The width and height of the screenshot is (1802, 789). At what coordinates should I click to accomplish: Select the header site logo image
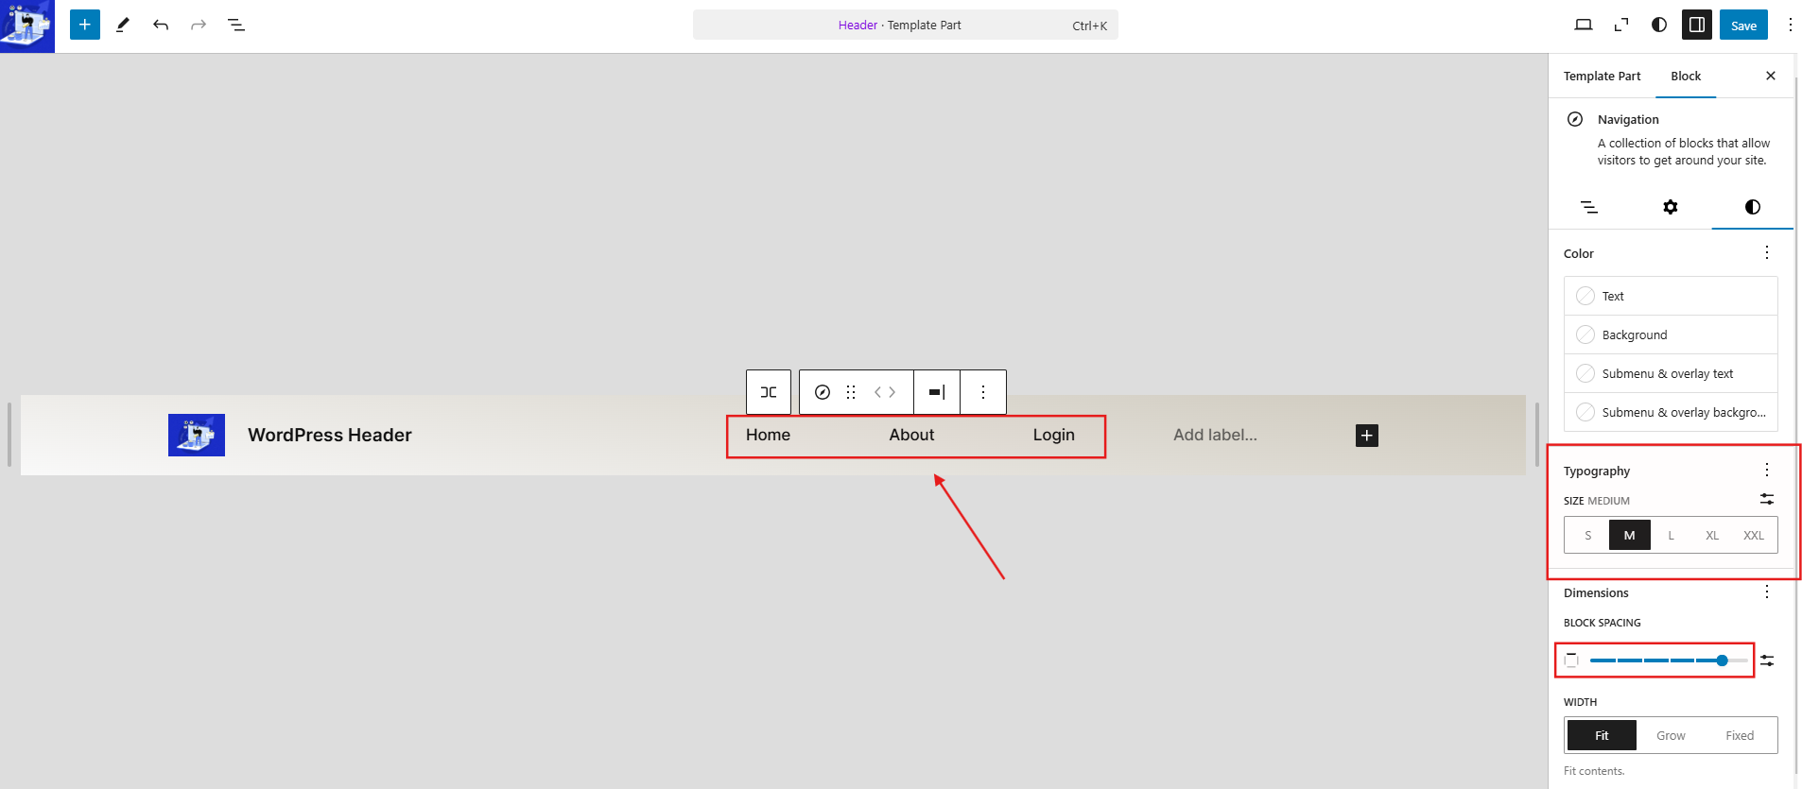click(x=197, y=436)
